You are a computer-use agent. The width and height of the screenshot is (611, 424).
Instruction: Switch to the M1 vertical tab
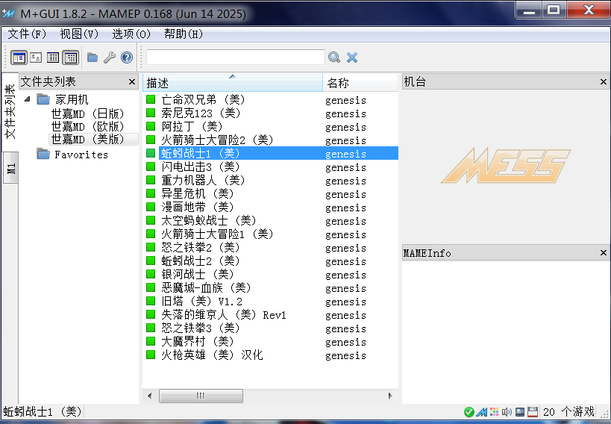coord(11,169)
